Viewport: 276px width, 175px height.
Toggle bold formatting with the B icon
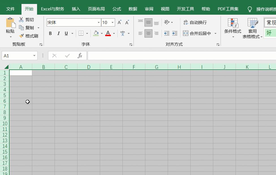click(x=50, y=33)
